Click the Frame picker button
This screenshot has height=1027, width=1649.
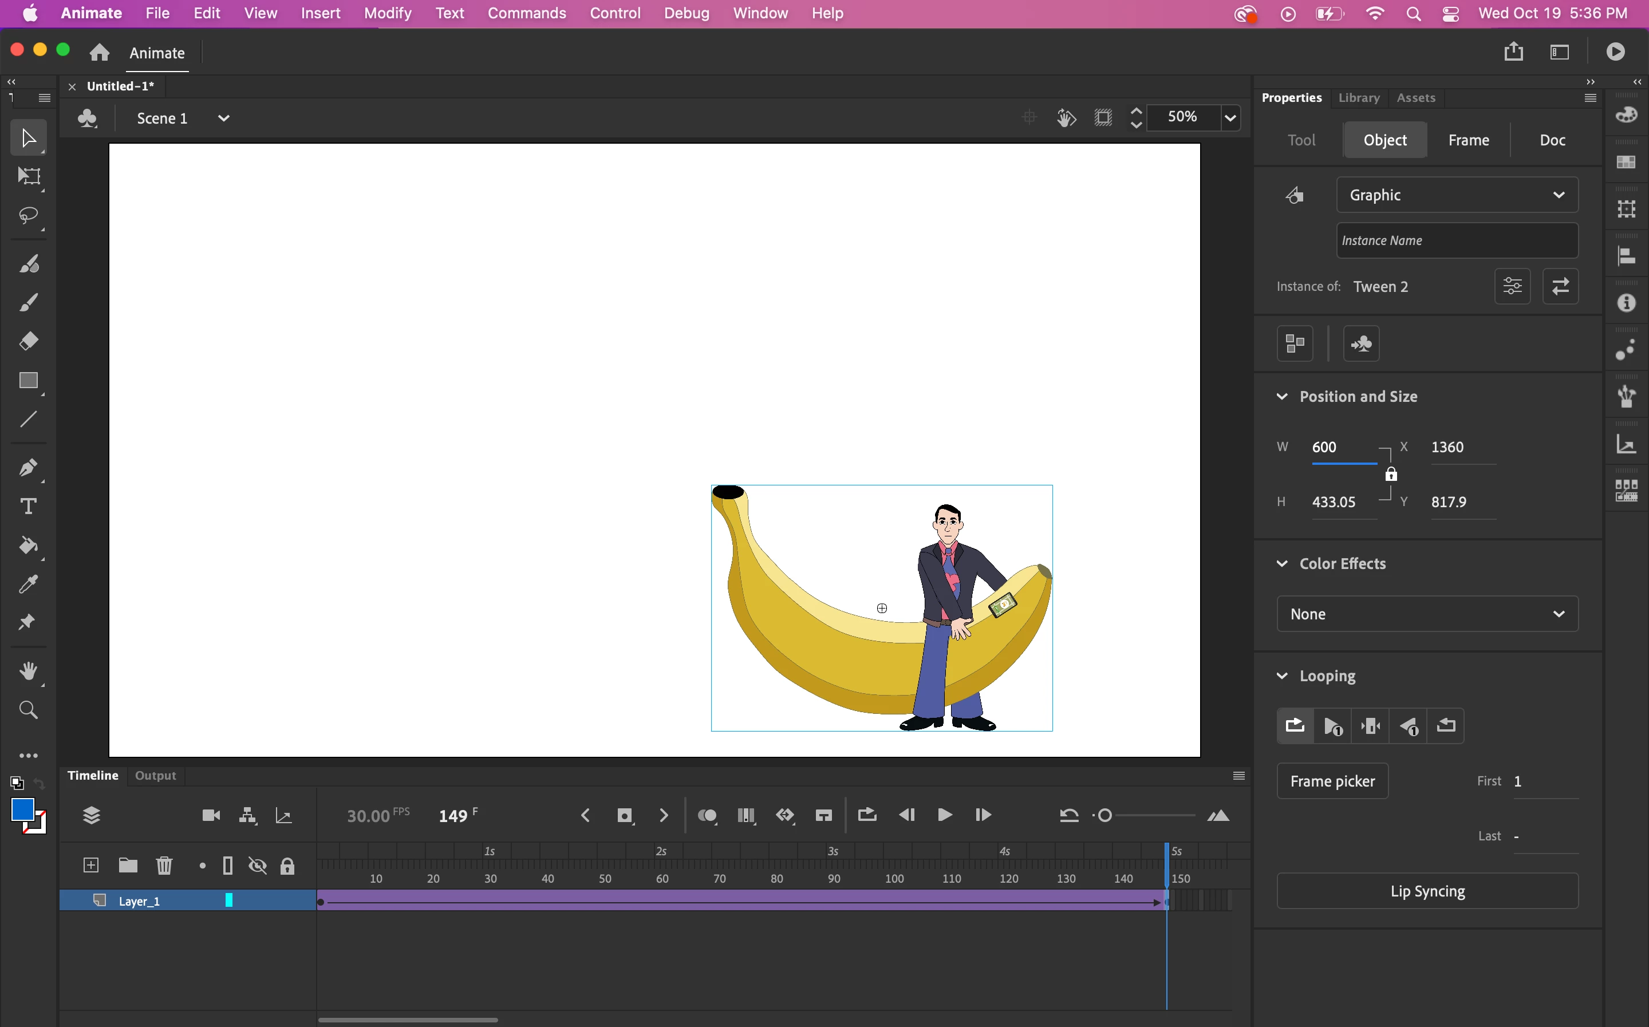(1332, 781)
